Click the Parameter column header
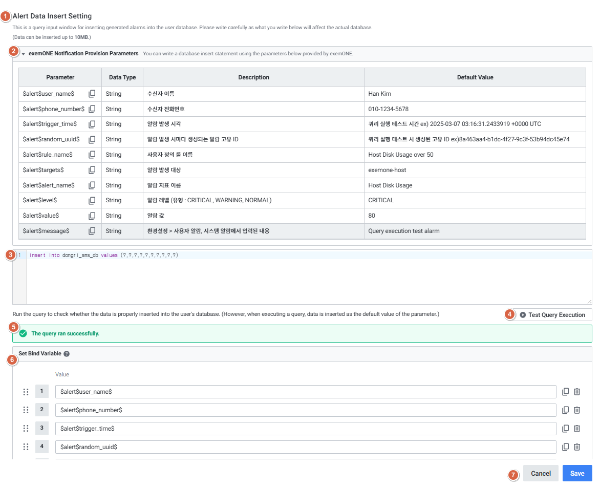 [x=60, y=77]
